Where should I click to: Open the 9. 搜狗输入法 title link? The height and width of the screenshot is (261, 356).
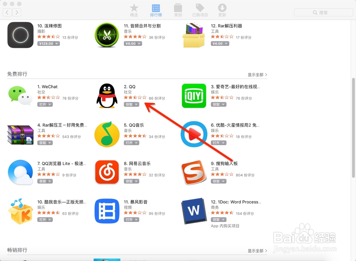224,164
